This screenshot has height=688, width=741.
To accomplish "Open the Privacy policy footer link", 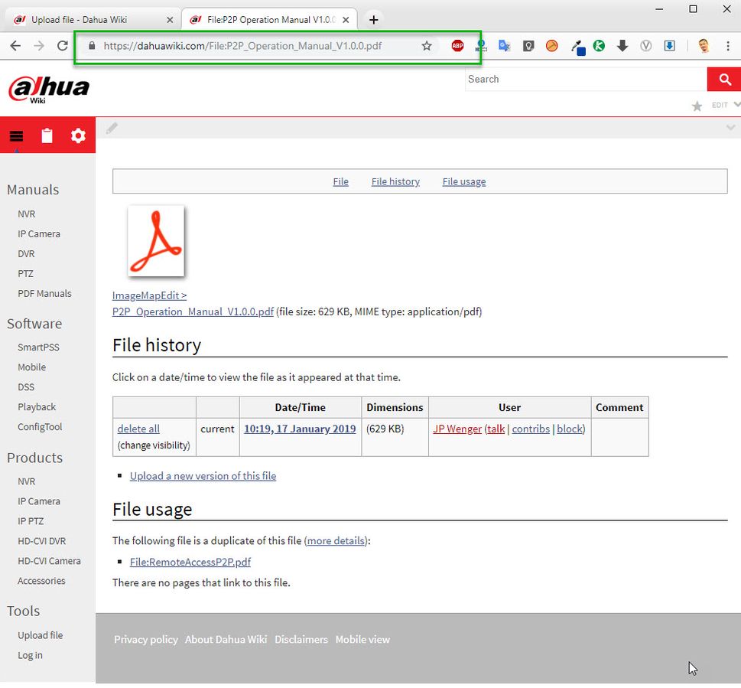I will click(146, 640).
